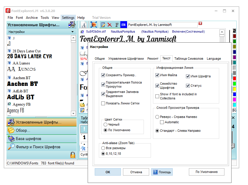This screenshot has height=185, width=248.
Task: Toggle Имя Файла checkbox
Action: tap(157, 75)
